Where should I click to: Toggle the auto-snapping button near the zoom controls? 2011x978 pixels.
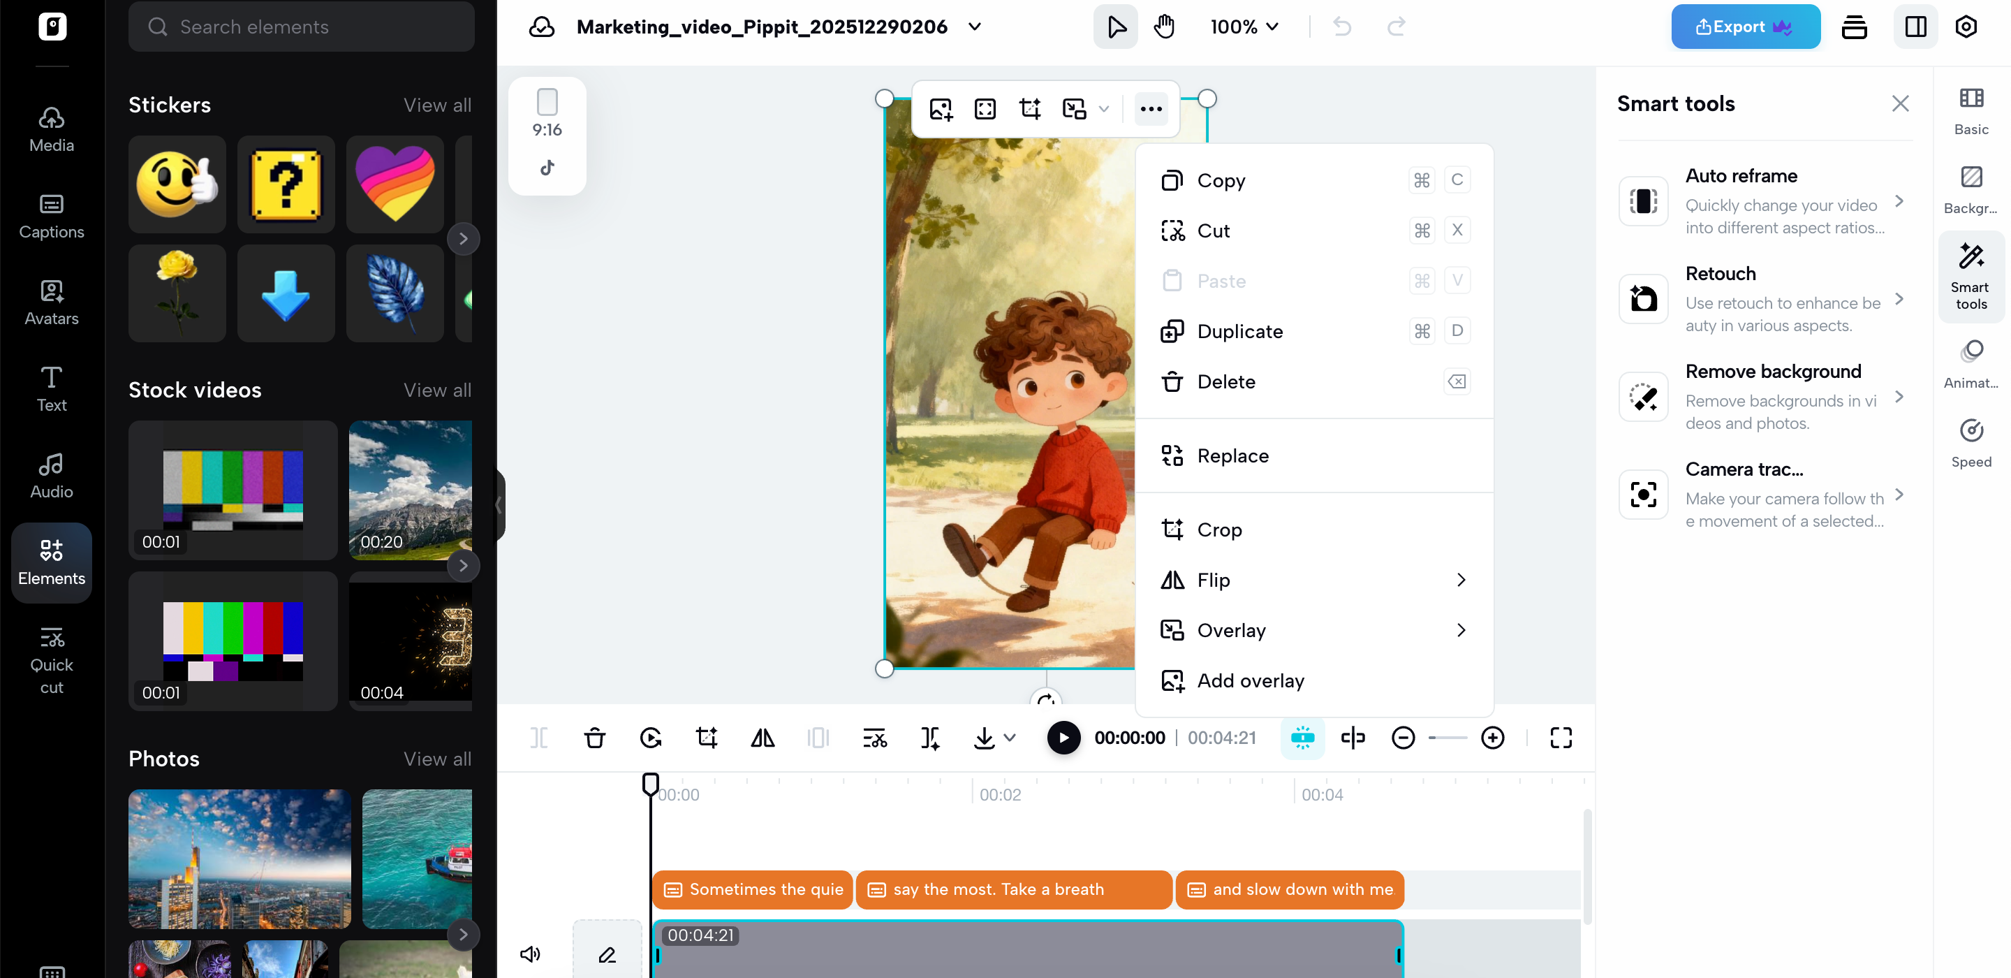[x=1302, y=738]
